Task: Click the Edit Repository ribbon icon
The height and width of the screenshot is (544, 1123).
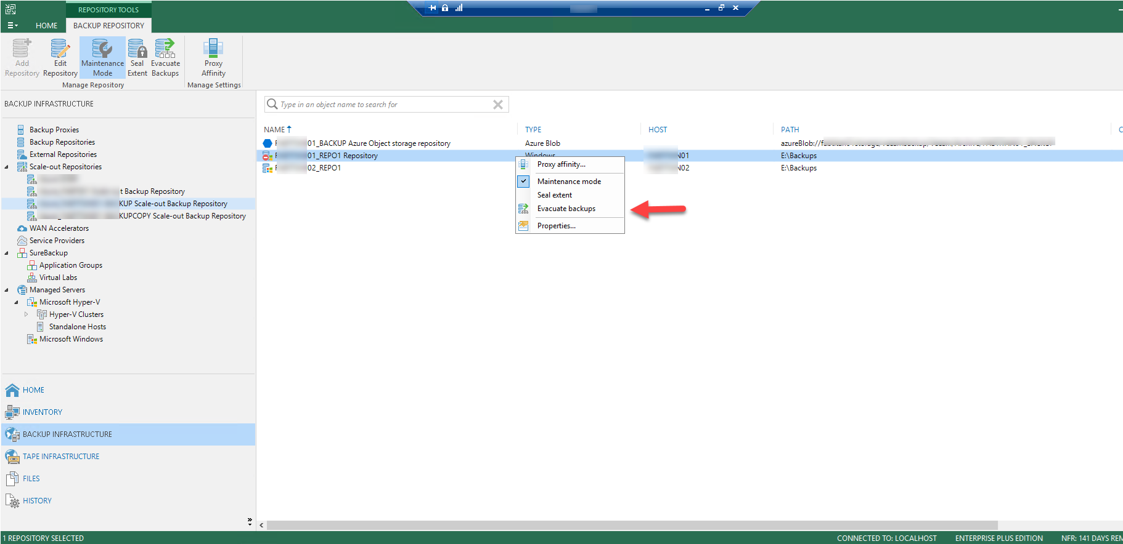Action: pyautogui.click(x=60, y=58)
